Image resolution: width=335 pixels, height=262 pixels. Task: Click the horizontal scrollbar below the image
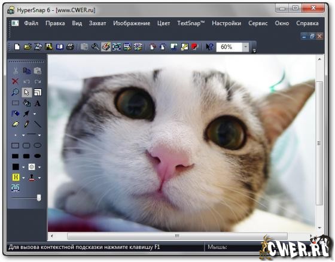pos(177,236)
